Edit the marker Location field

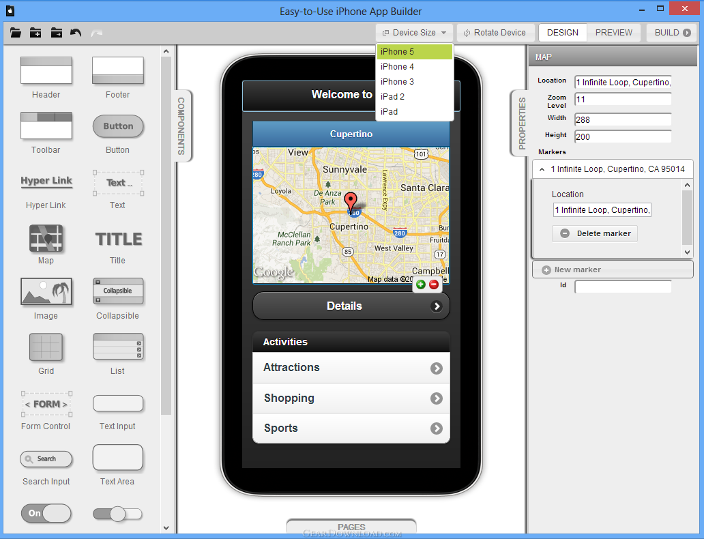[x=602, y=209]
